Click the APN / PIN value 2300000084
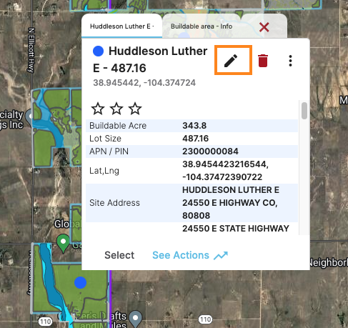The width and height of the screenshot is (348, 328). (x=210, y=151)
